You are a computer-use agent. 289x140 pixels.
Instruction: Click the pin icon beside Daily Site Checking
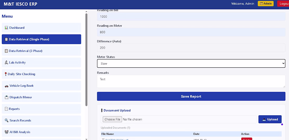(x=6, y=74)
